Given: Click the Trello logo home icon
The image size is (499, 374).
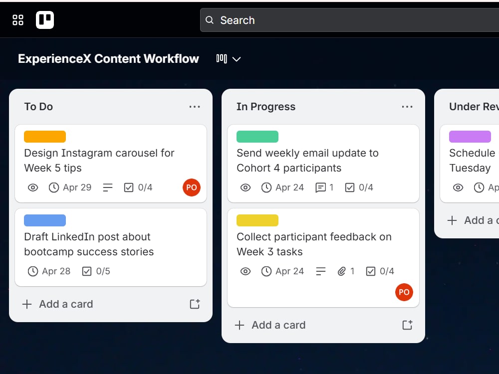Looking at the screenshot, I should (x=45, y=20).
